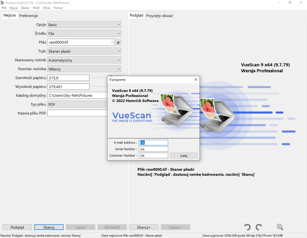Click the Nazwa pliku PDF field
Viewport: 307px width, 238px height.
click(77, 113)
